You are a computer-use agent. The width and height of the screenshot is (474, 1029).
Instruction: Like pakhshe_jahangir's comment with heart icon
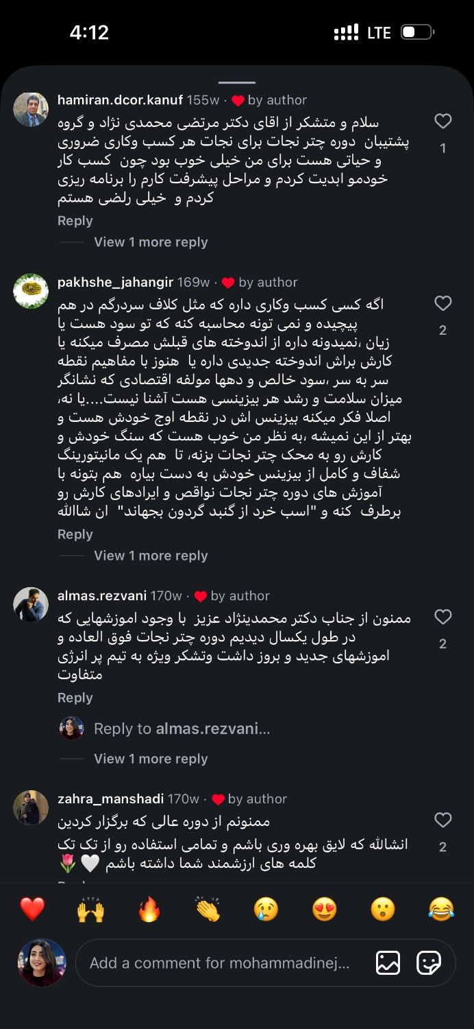point(443,303)
